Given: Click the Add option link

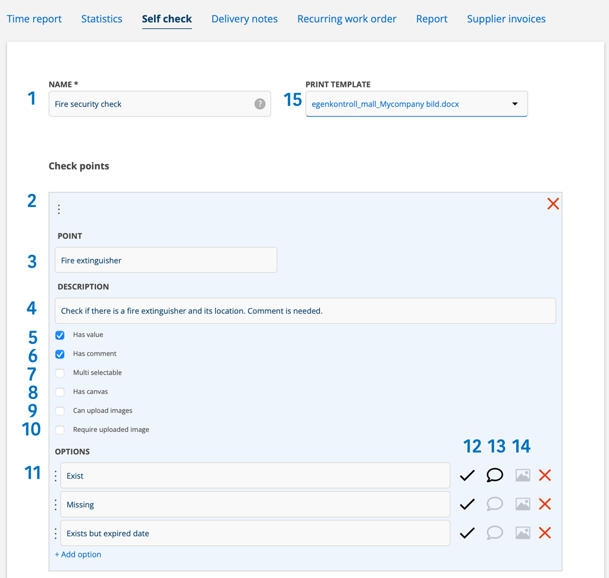Looking at the screenshot, I should pos(78,555).
